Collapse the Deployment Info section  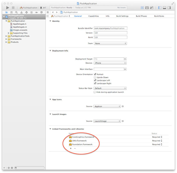click(x=50, y=51)
